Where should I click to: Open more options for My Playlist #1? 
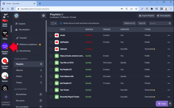[169, 83]
